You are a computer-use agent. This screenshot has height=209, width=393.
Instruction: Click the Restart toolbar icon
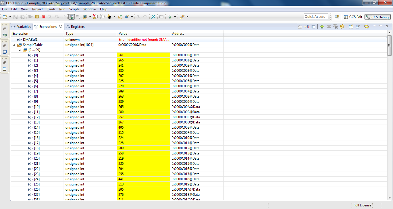point(120,17)
